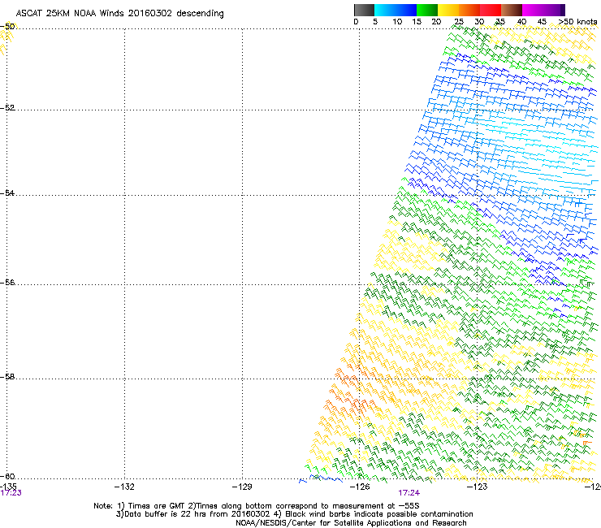Click the brown 35-40 knots legend swatch

(512, 10)
